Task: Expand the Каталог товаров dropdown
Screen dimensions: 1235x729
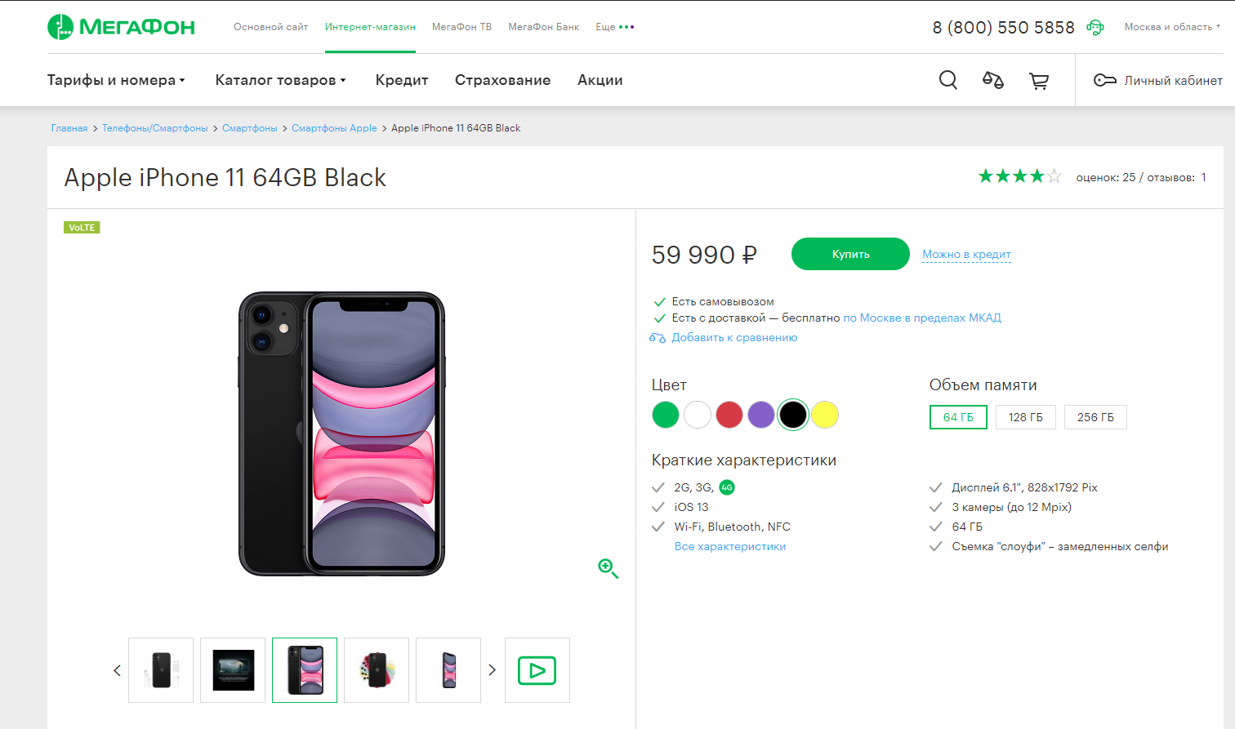Action: click(280, 80)
